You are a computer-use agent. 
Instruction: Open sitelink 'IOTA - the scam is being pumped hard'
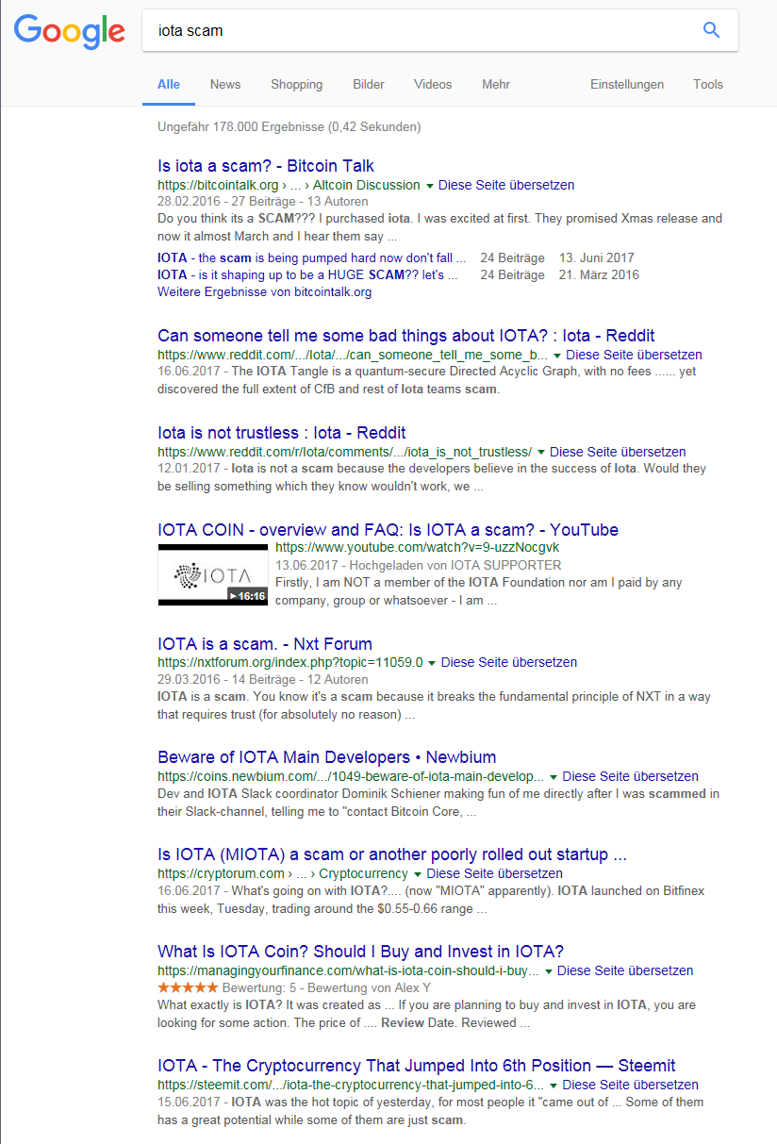pyautogui.click(x=312, y=257)
